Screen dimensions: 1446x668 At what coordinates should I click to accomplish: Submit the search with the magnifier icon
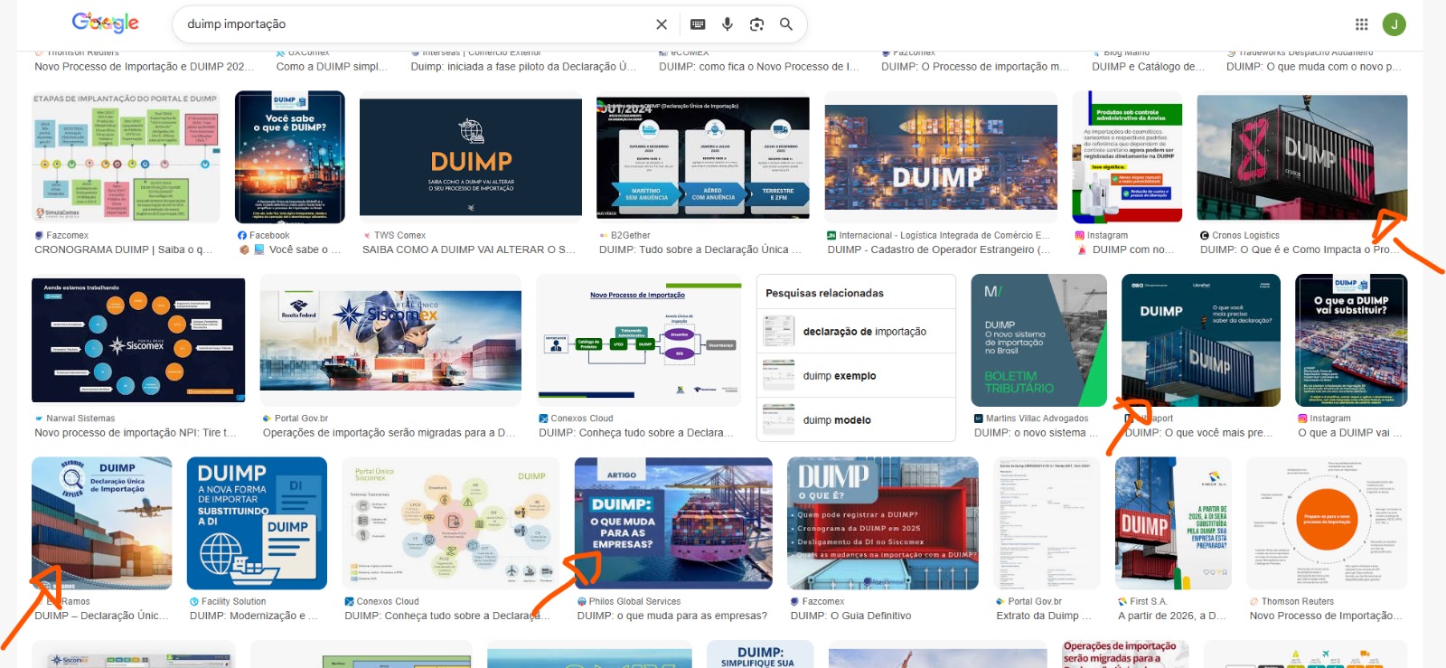[x=786, y=24]
